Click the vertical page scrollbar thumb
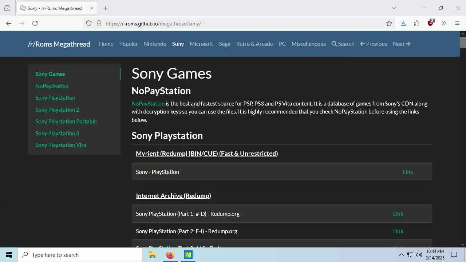 click(x=463, y=43)
